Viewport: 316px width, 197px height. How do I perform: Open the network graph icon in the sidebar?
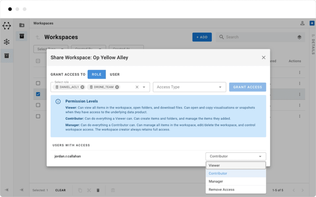pyautogui.click(x=7, y=42)
